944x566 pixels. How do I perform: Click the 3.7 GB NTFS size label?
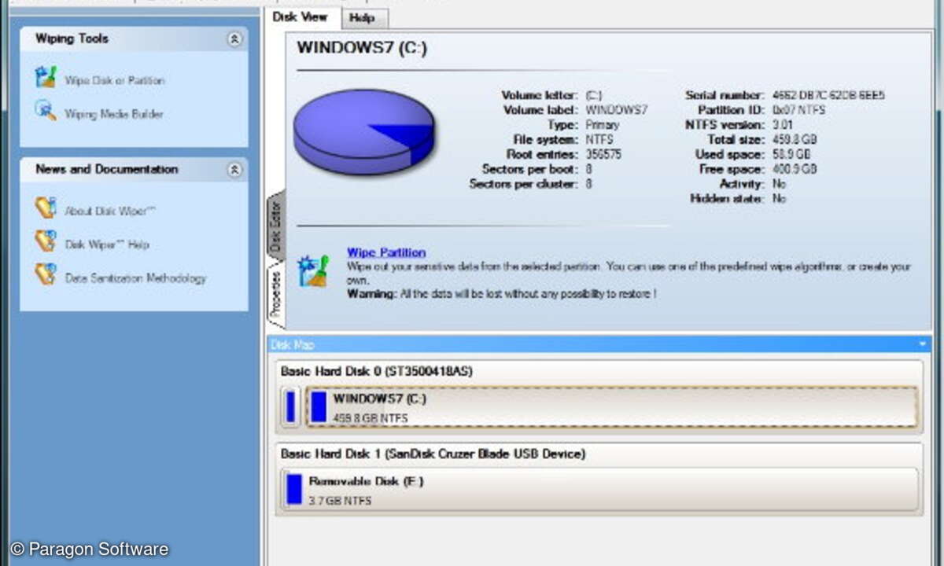click(340, 500)
